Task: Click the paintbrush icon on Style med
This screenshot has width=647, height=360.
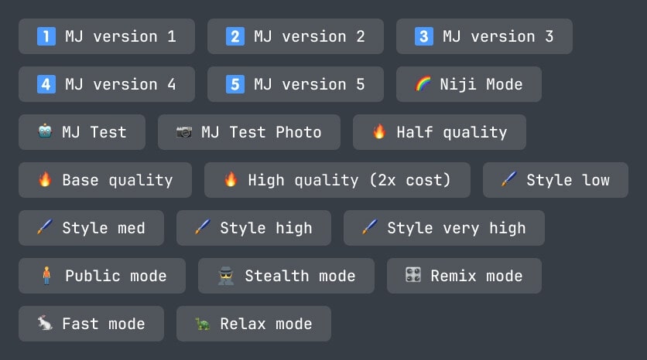Action: click(x=45, y=227)
